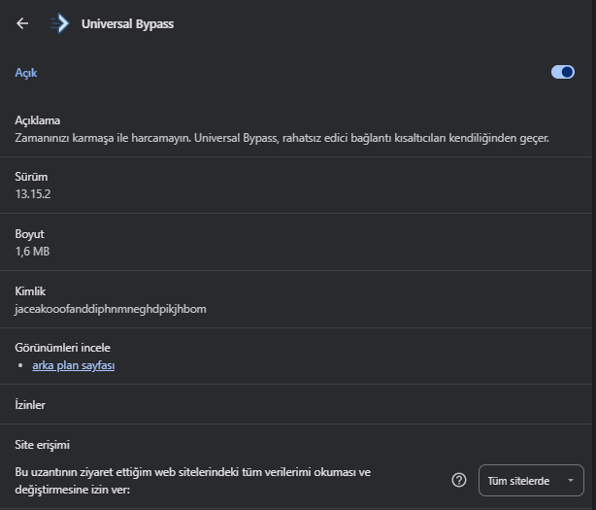596x510 pixels.
Task: Click the extension description text
Action: click(281, 138)
